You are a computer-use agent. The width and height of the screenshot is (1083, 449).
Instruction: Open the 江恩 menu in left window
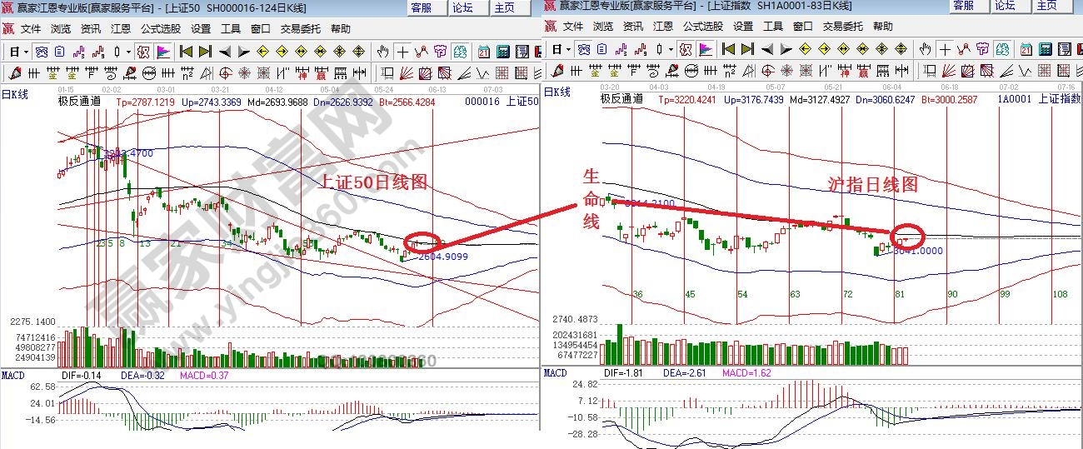pyautogui.click(x=120, y=28)
